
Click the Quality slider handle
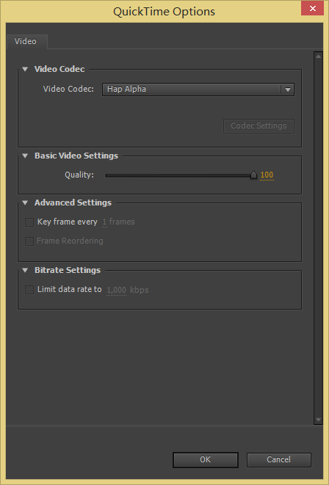[254, 175]
